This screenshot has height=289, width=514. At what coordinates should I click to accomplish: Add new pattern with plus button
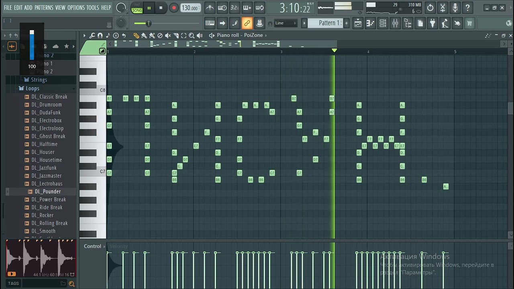click(346, 23)
